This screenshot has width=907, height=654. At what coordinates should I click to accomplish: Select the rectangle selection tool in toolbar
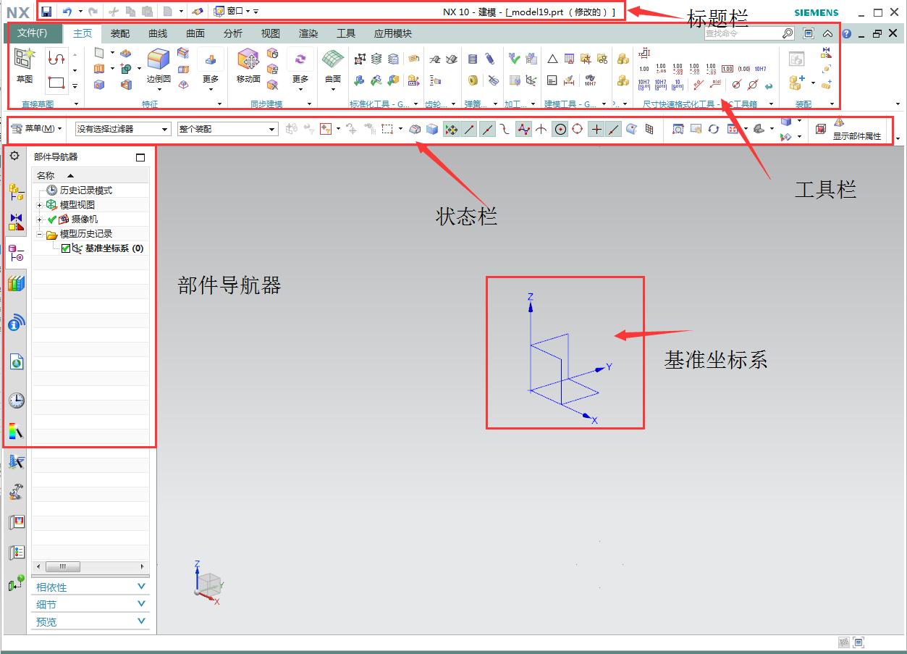pos(387,129)
